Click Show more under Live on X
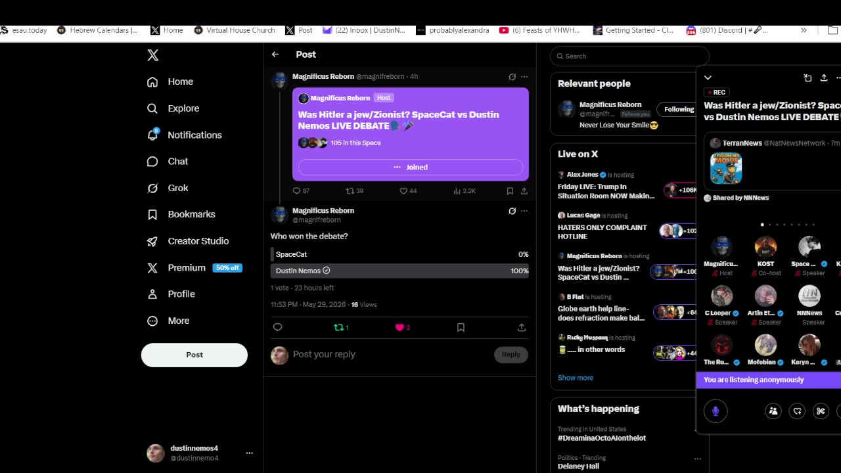841x473 pixels. [x=576, y=378]
